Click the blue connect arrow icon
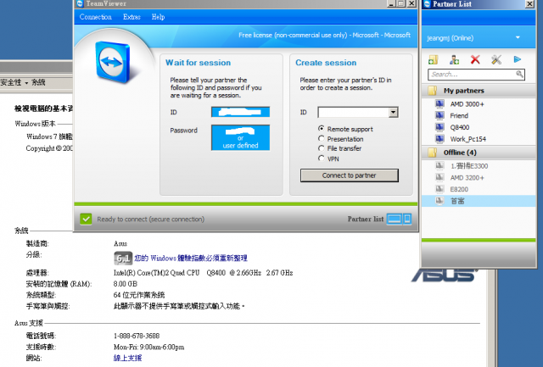The image size is (543, 367). 517,59
